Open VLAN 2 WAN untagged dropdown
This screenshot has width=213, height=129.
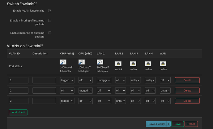click(x=165, y=91)
